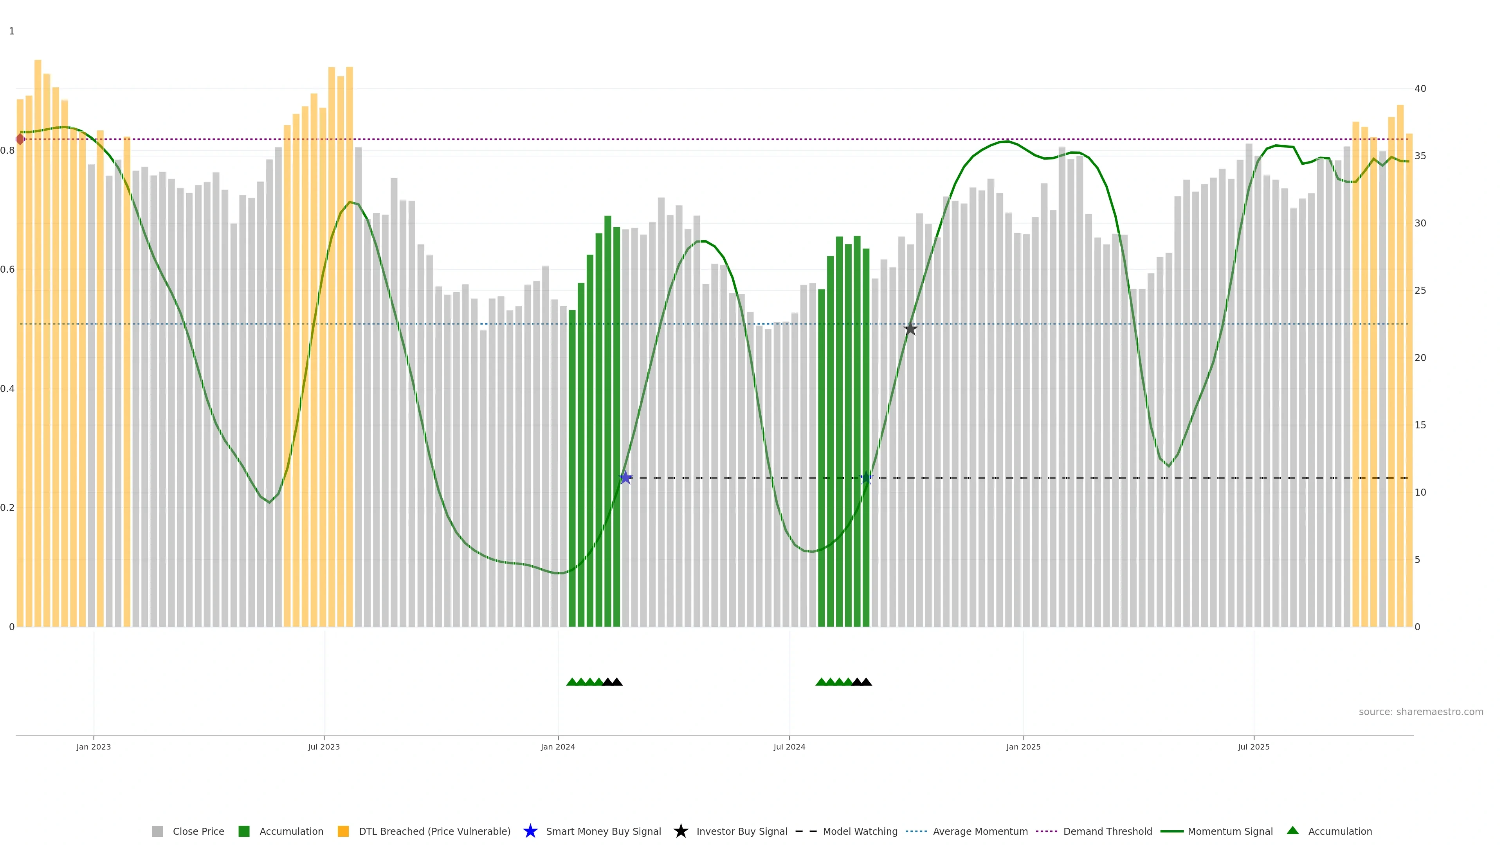The image size is (1503, 845).
Task: Click the blue star marker near early 2024 bars
Action: (x=625, y=478)
